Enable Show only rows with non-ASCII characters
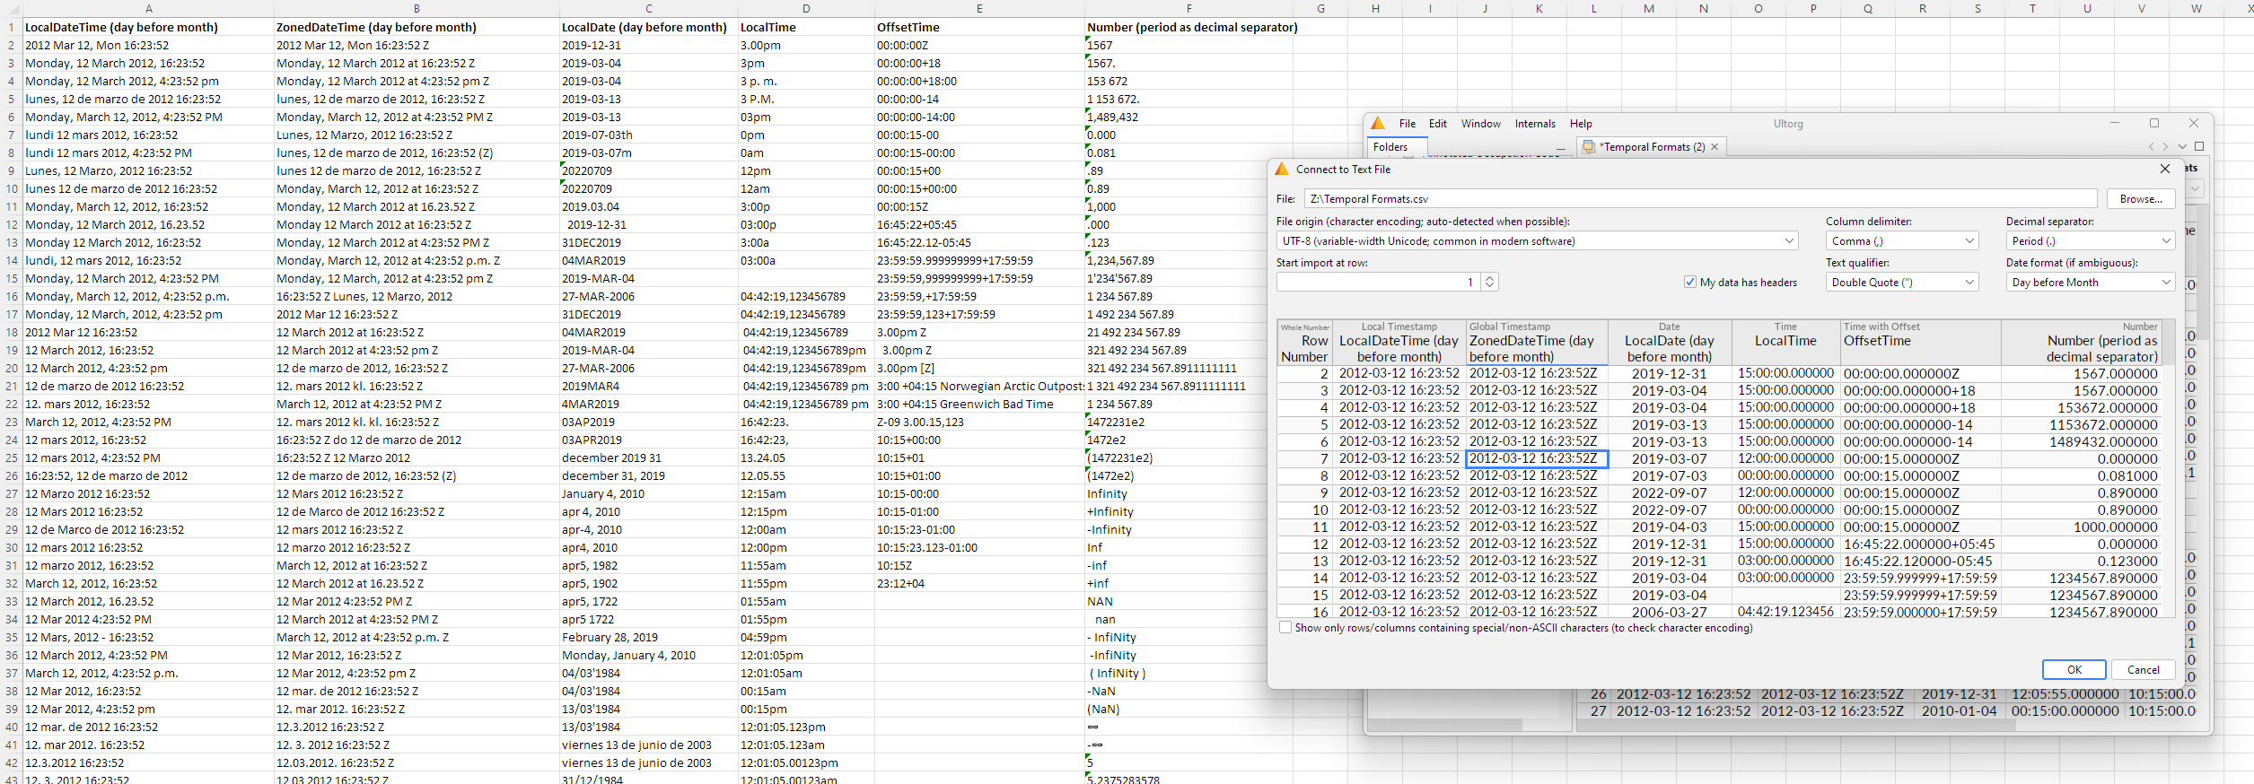 (x=1285, y=628)
